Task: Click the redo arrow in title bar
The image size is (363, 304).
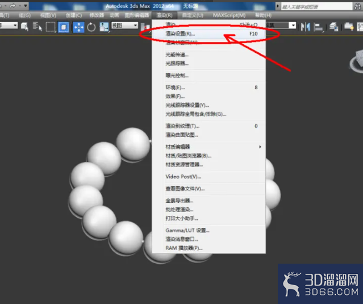Action: click(x=12, y=6)
